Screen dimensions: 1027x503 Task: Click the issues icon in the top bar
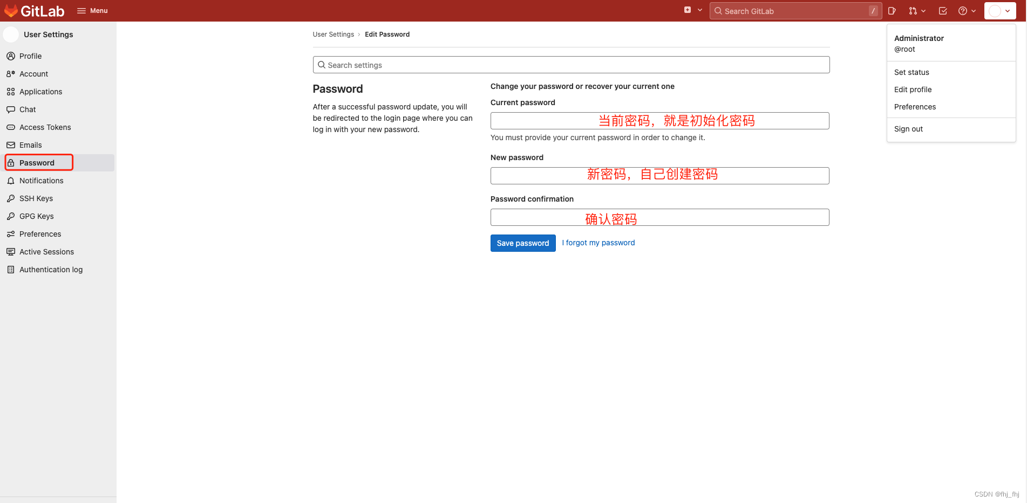(x=892, y=11)
